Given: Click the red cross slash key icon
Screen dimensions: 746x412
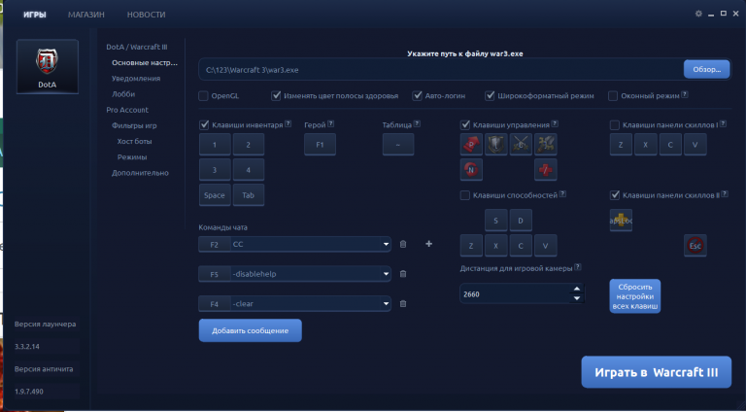Looking at the screenshot, I should tap(546, 169).
